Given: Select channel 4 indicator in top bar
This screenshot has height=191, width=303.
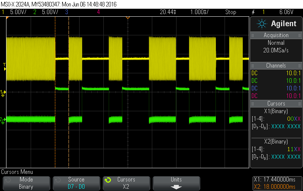Looking at the screenshot, I should coord(98,12).
